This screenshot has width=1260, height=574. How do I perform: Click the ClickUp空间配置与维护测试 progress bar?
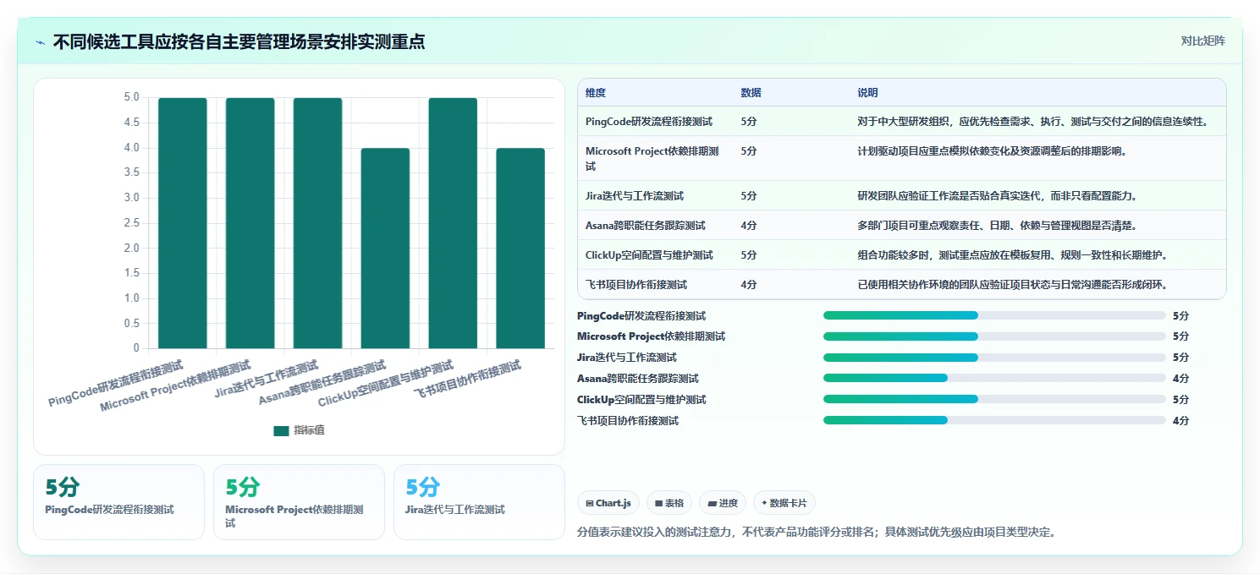pos(994,399)
